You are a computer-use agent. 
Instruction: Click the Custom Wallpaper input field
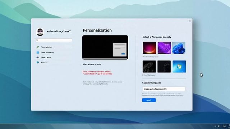164,89
